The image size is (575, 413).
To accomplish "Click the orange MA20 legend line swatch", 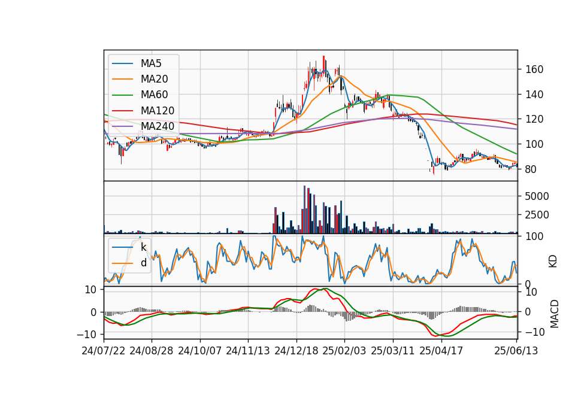I will (122, 79).
